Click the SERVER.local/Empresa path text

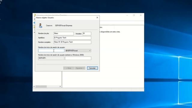pos(64,25)
